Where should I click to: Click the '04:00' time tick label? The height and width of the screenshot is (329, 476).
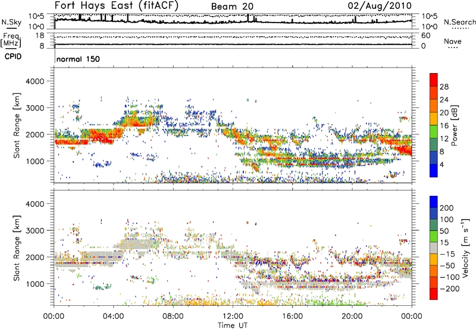(114, 317)
